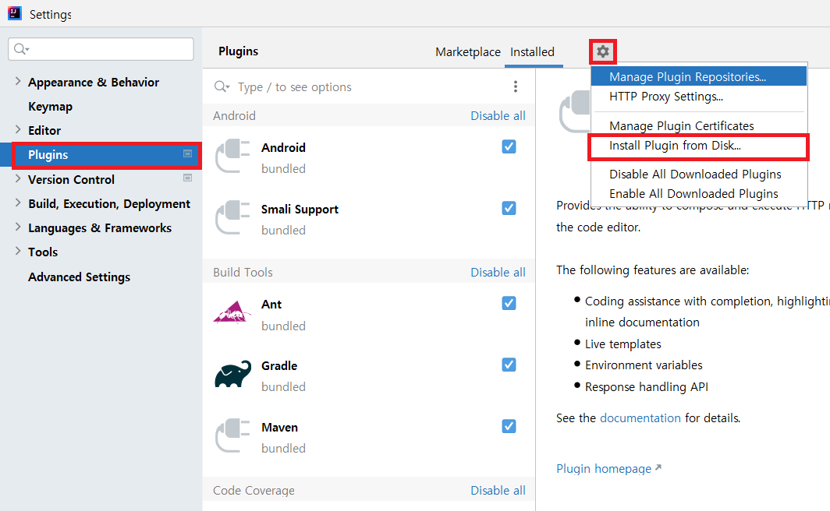Uncheck the Android plugin checkbox

pos(509,146)
